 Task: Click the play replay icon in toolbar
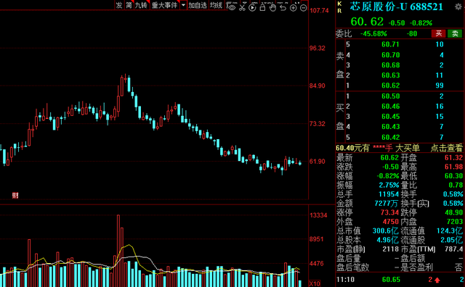pyautogui.click(x=252, y=8)
